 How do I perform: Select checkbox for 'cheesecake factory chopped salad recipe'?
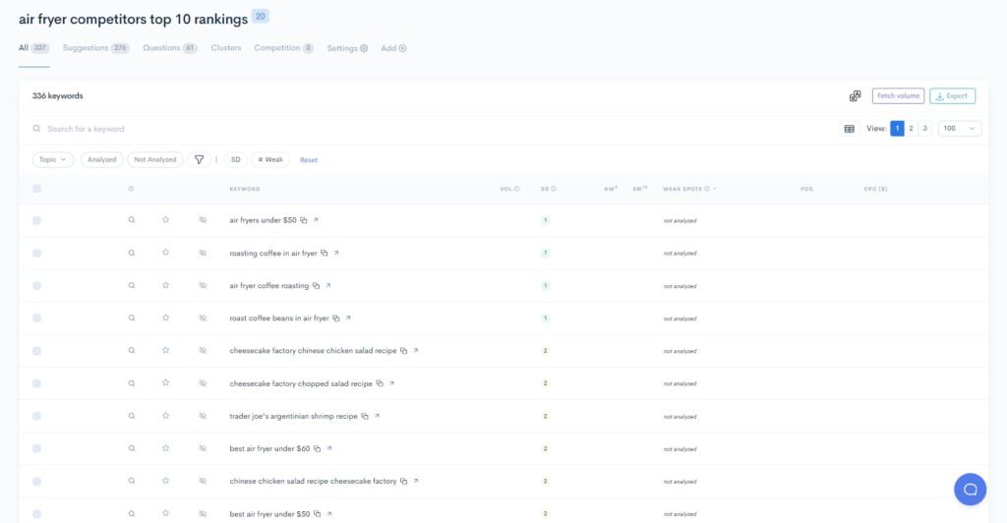[36, 383]
